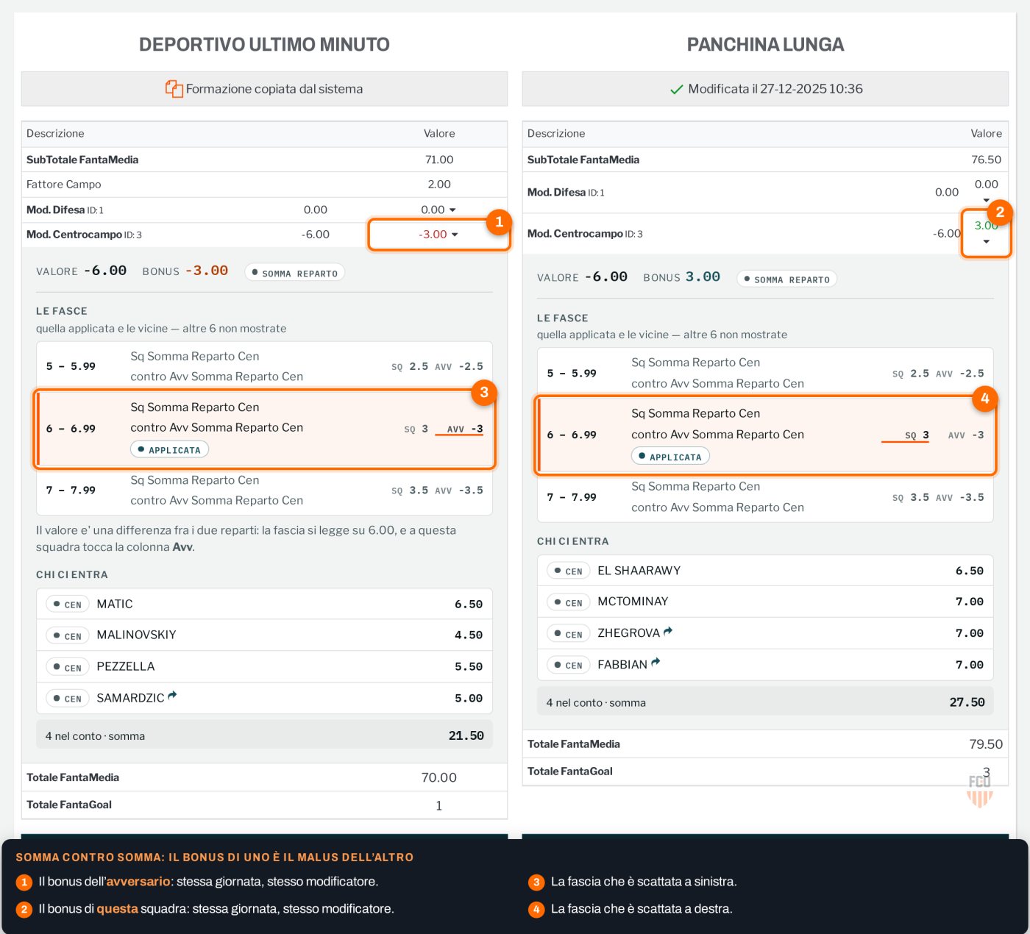Viewport: 1030px width, 934px height.
Task: Click the underlined SQ 3 value
Action: pos(917,435)
